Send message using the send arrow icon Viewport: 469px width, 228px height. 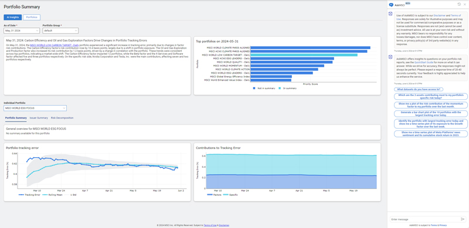click(x=463, y=219)
